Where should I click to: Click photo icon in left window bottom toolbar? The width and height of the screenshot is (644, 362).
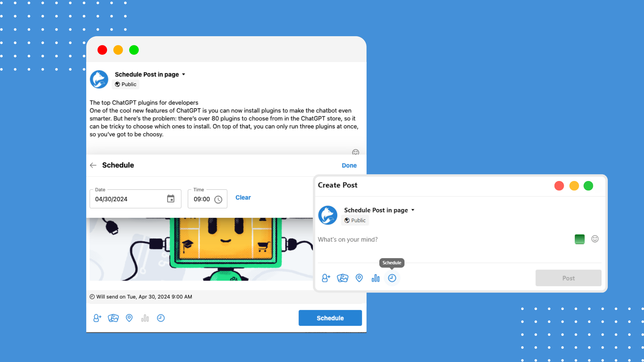click(113, 318)
